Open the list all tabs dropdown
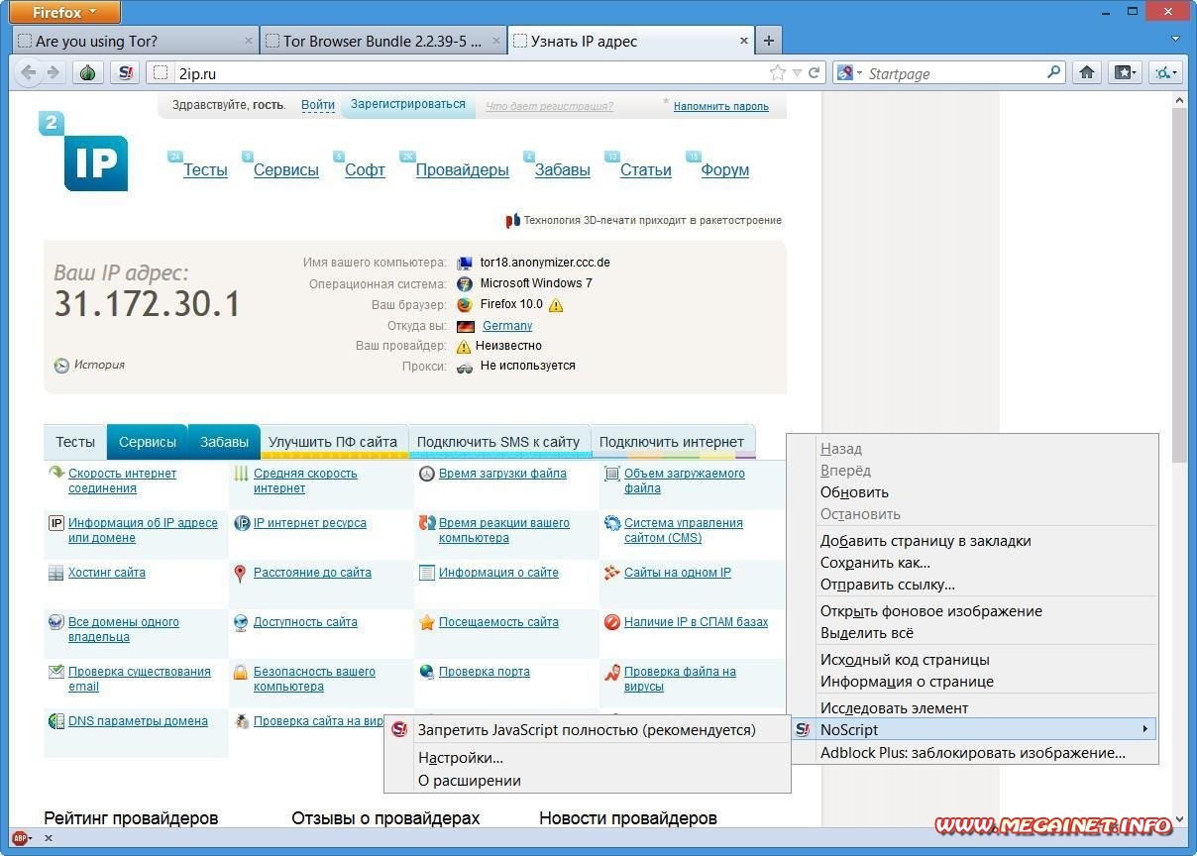 pos(1175,40)
